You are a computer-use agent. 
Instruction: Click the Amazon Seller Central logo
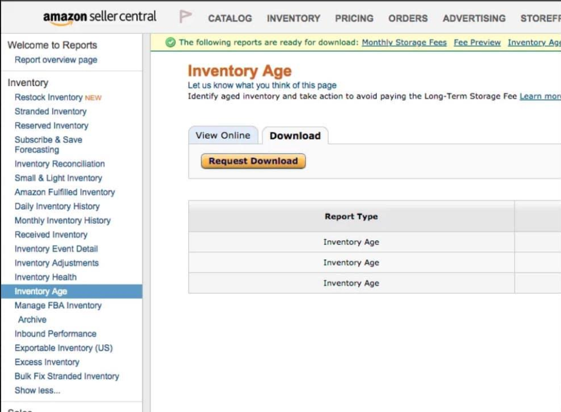tap(100, 18)
